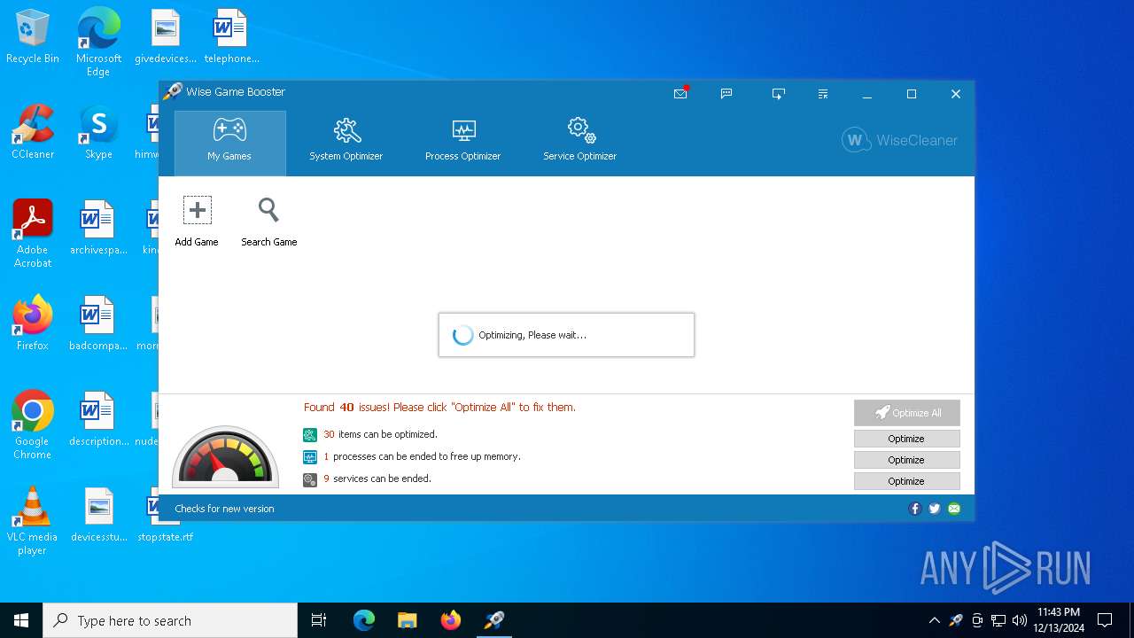Open the feedback chat icon in title bar
Image resolution: width=1134 pixels, height=638 pixels.
point(726,93)
